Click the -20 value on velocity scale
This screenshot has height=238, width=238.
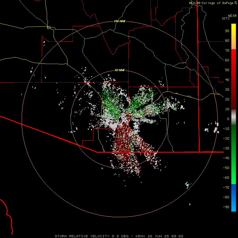[226, 138]
